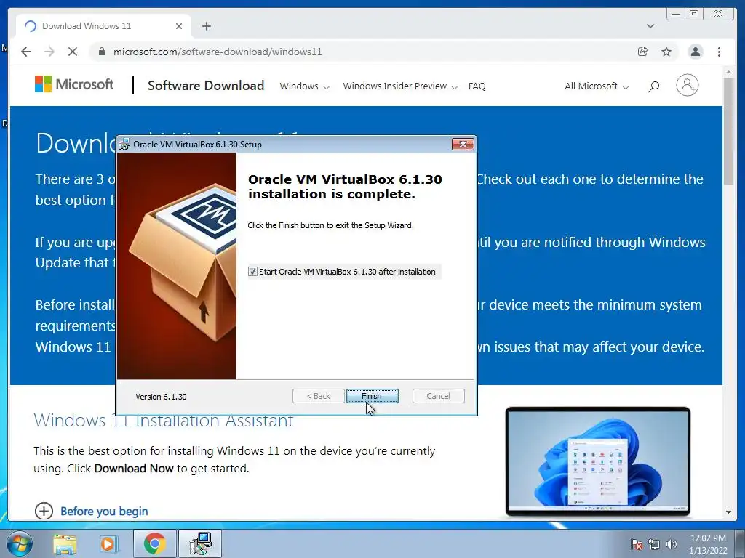Click the taskbar clock showing 12:02 PM
Viewport: 745px width, 558px height.
708,544
